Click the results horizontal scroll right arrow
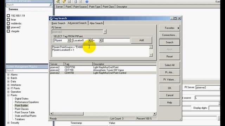The width and height of the screenshot is (225, 126). point(155,114)
